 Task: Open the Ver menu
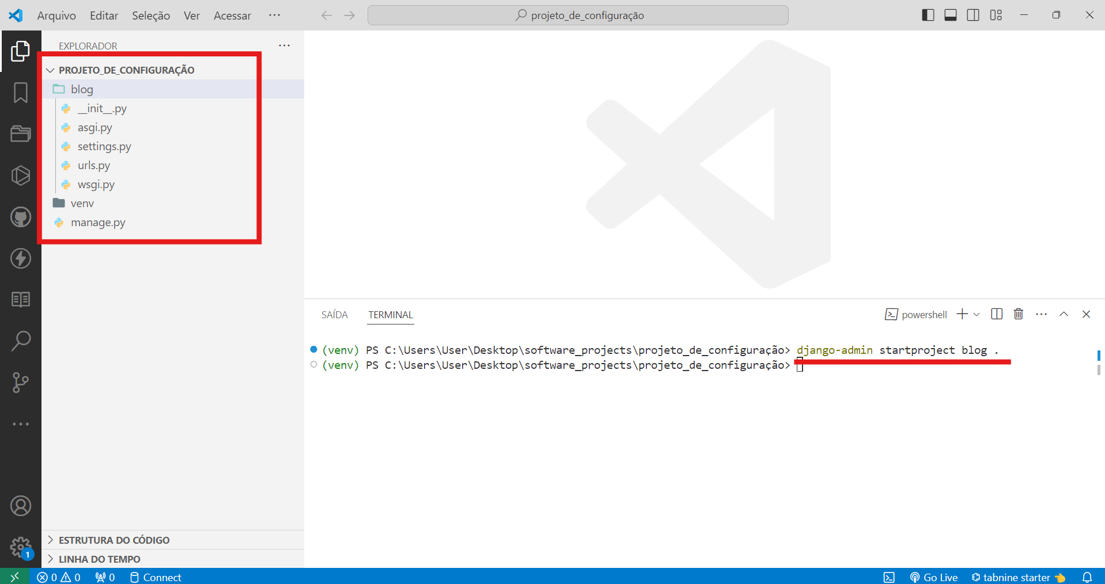(x=191, y=16)
